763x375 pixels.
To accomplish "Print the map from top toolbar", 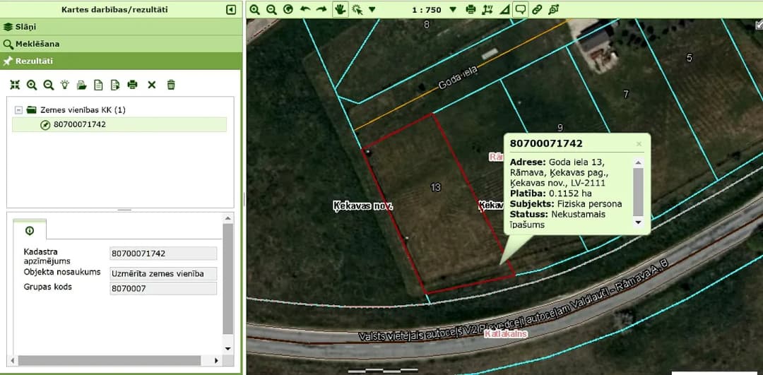I will 471,9.
